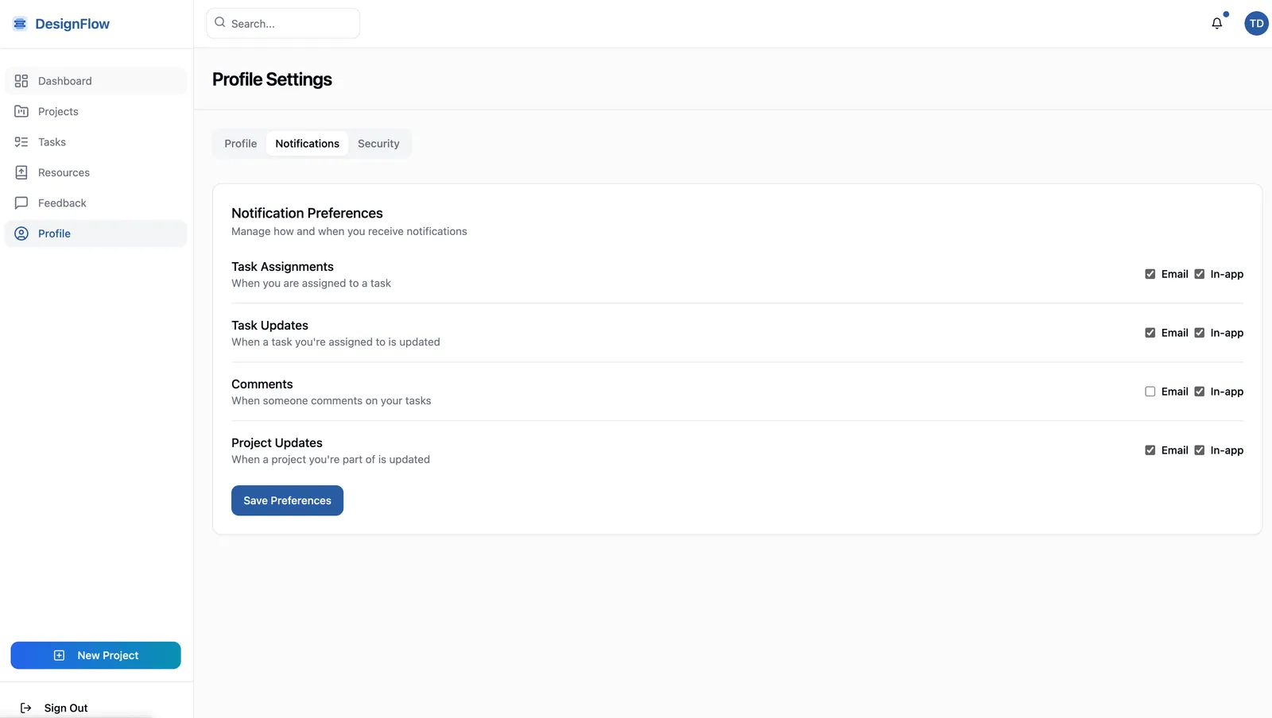Image resolution: width=1272 pixels, height=718 pixels.
Task: Open Tasks from the sidebar
Action: coord(96,142)
